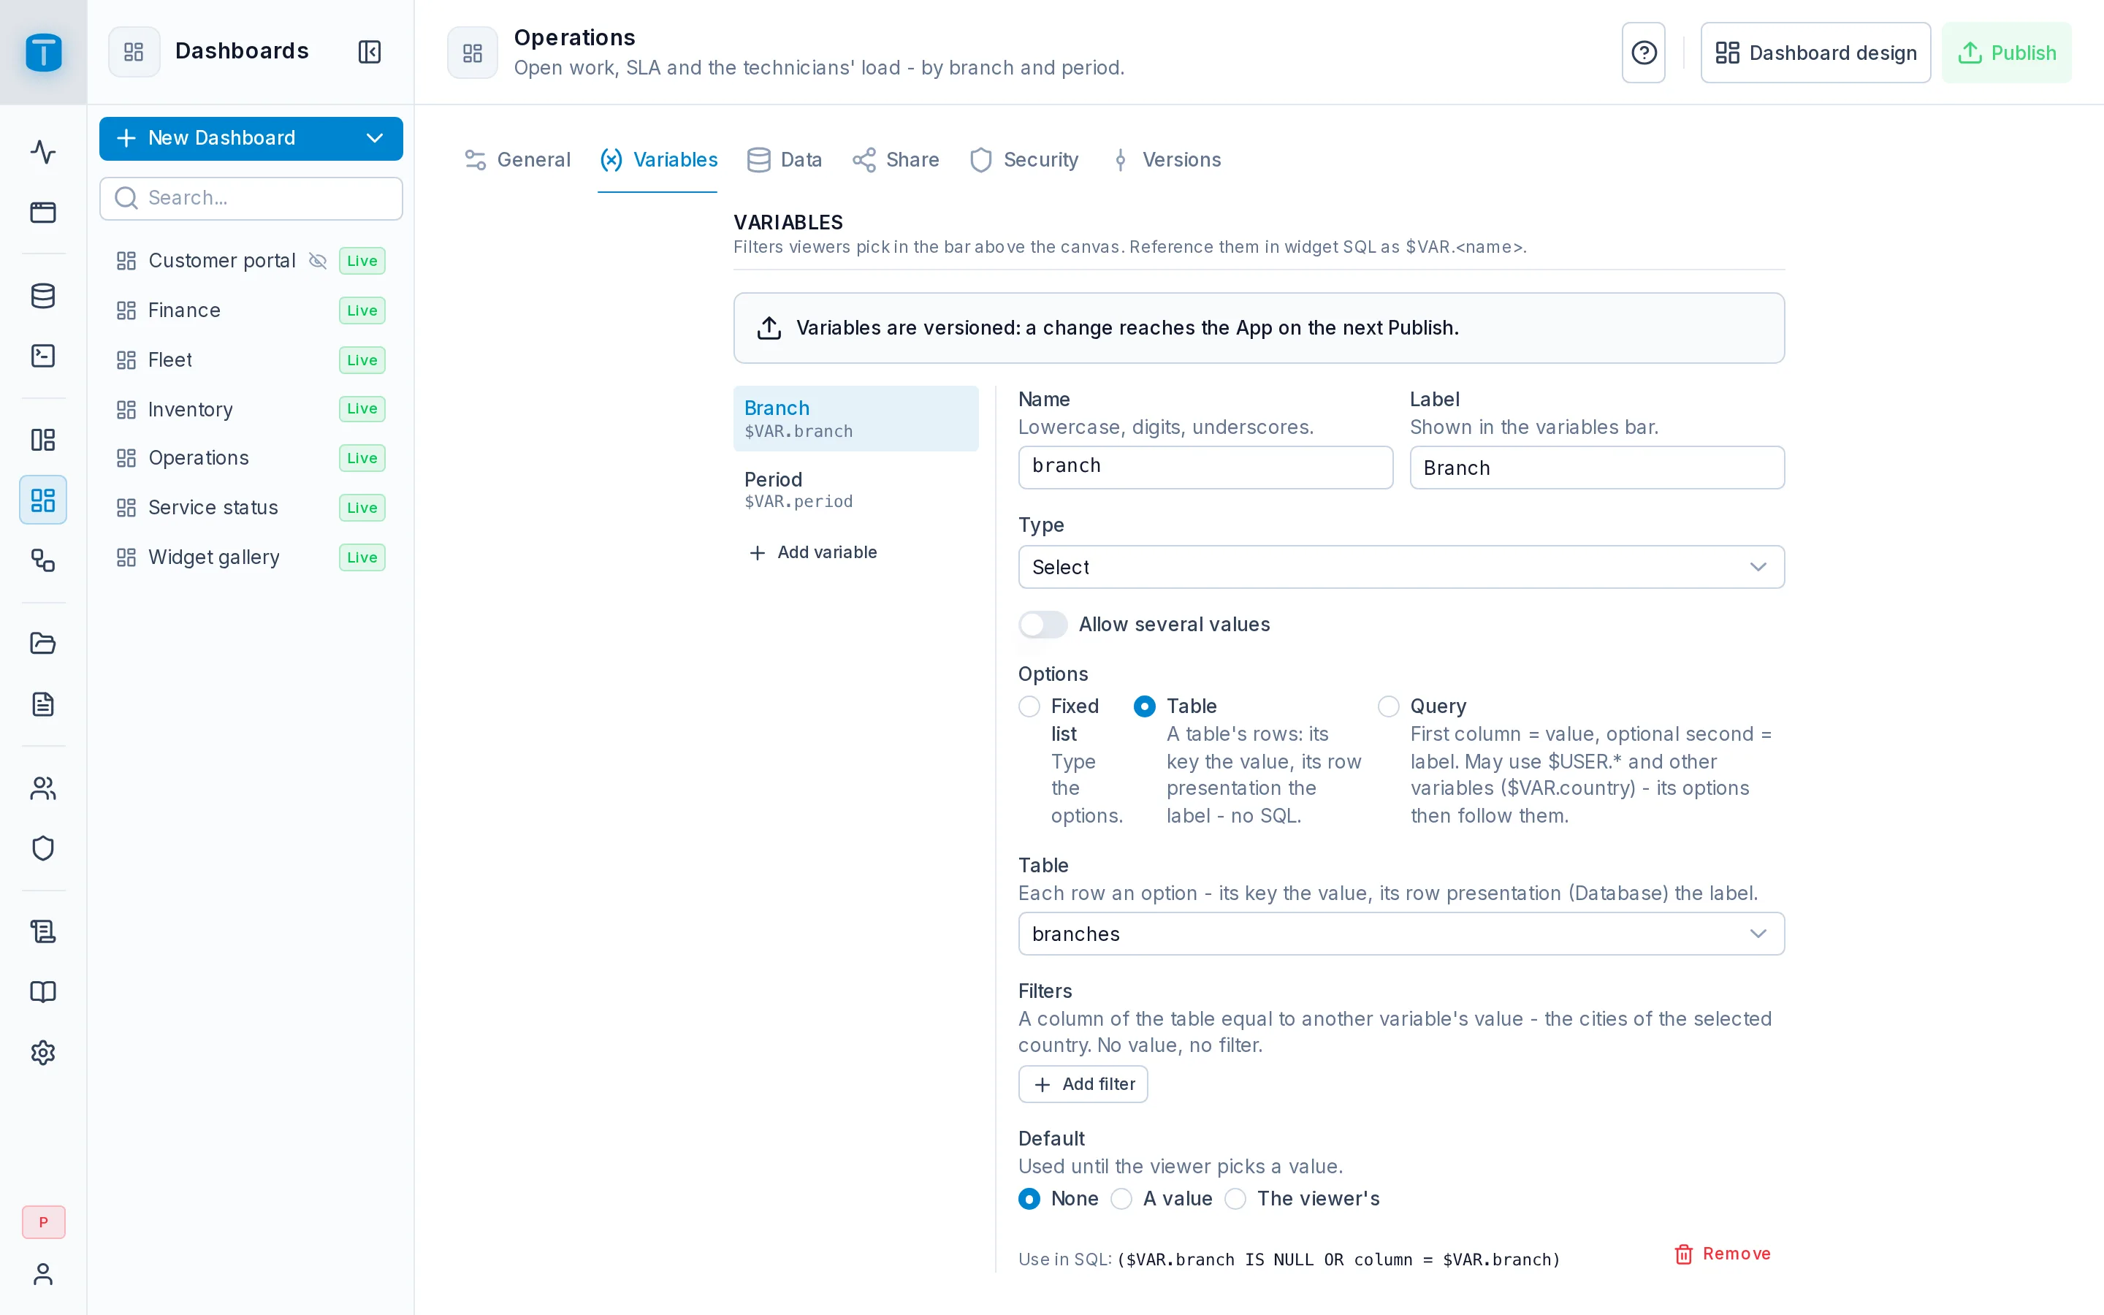The image size is (2104, 1315).
Task: Select the dashboards grid icon in rail
Action: coord(42,500)
